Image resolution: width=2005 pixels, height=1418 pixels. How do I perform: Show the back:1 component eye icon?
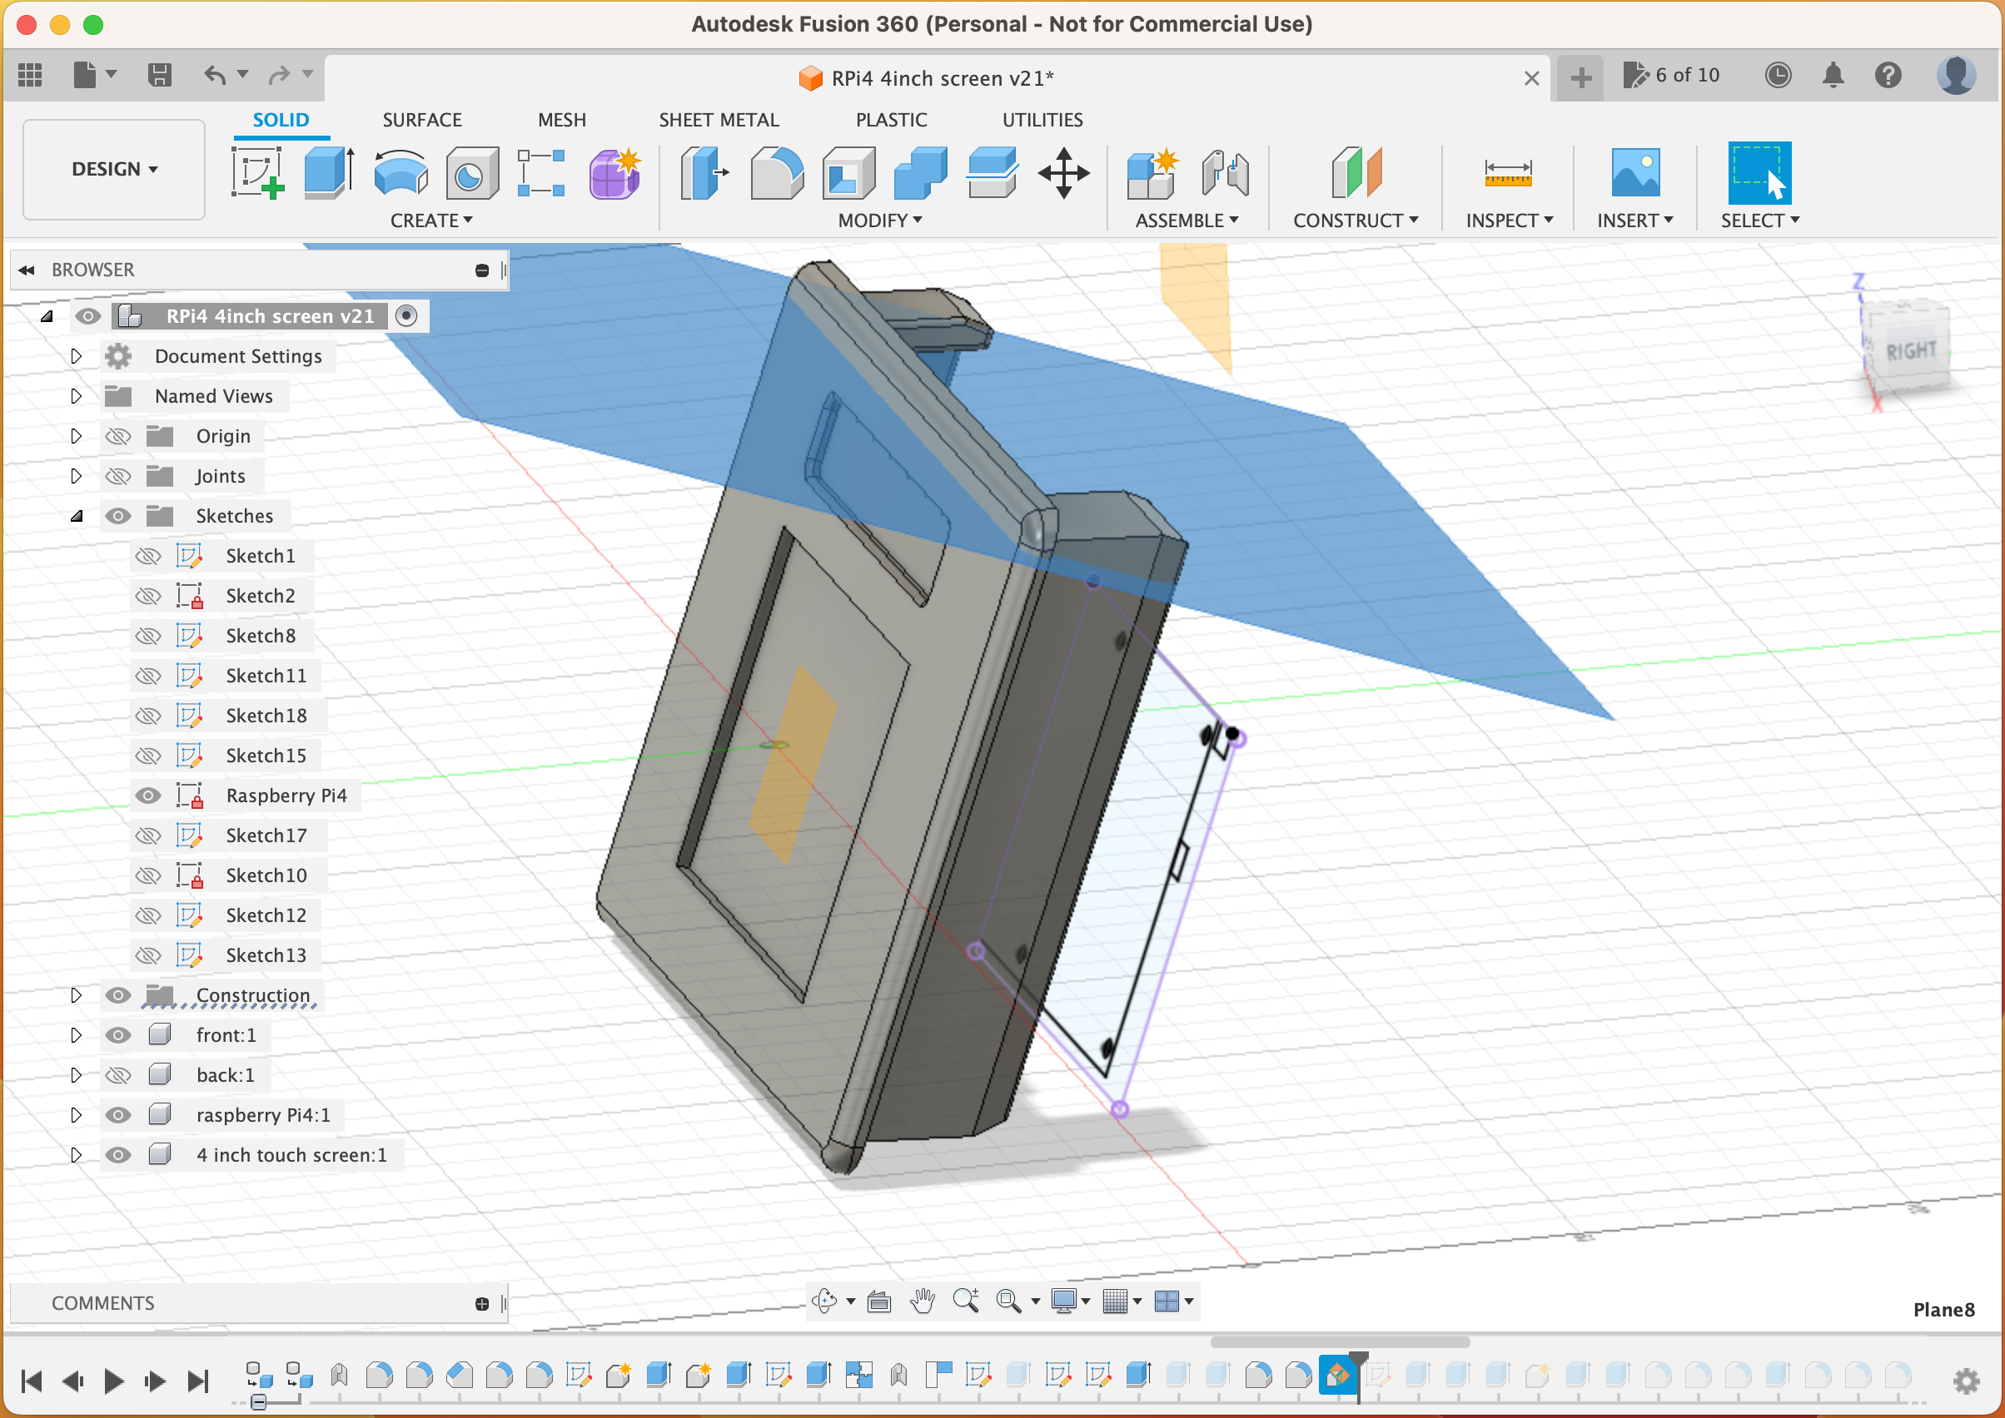pyautogui.click(x=118, y=1075)
